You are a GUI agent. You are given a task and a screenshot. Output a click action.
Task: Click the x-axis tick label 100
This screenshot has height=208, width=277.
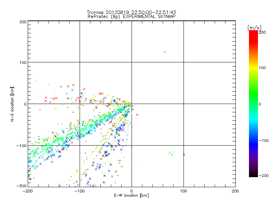coord(184,191)
